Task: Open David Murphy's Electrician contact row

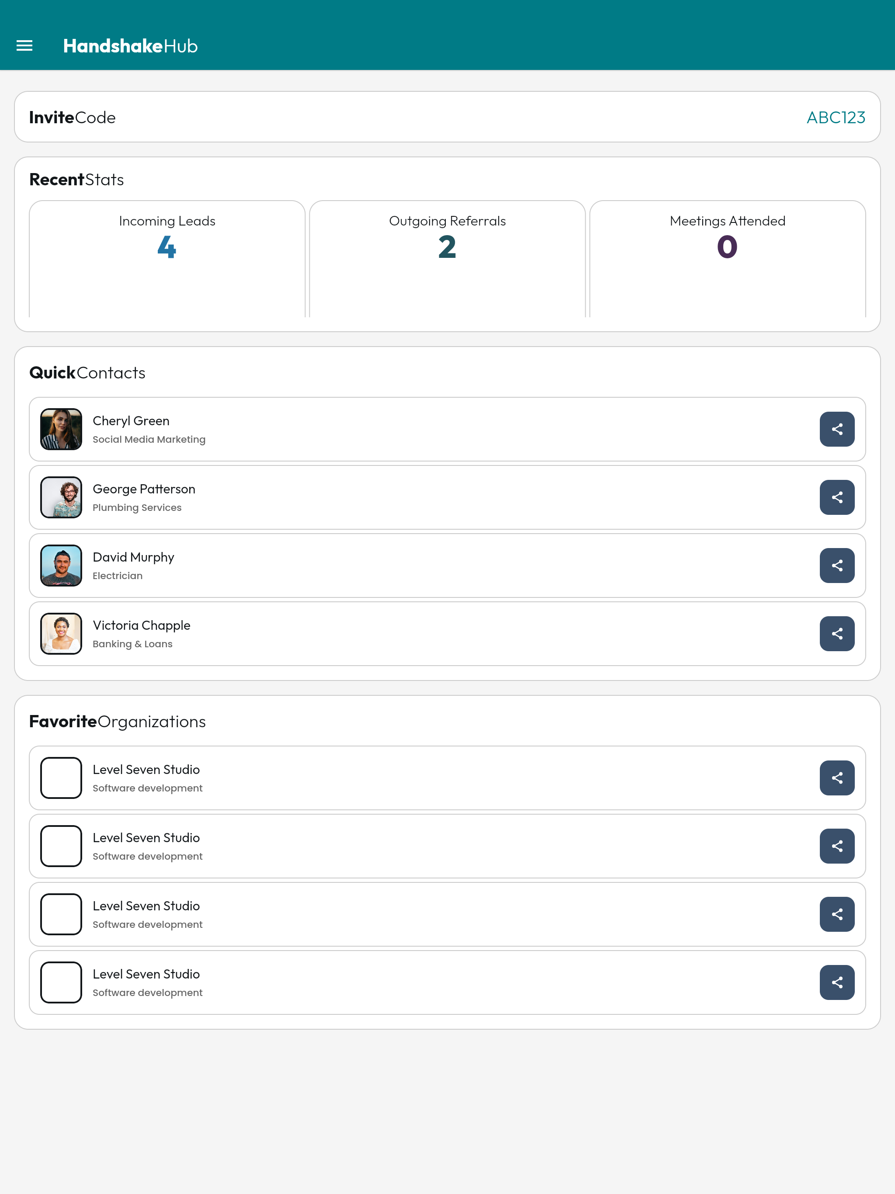Action: point(447,565)
